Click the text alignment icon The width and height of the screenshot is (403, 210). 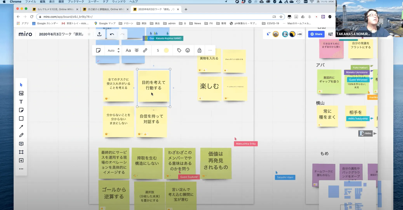137,51
